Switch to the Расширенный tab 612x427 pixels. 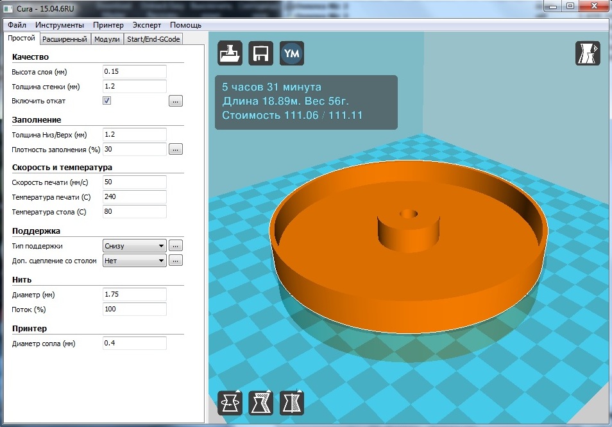point(64,39)
